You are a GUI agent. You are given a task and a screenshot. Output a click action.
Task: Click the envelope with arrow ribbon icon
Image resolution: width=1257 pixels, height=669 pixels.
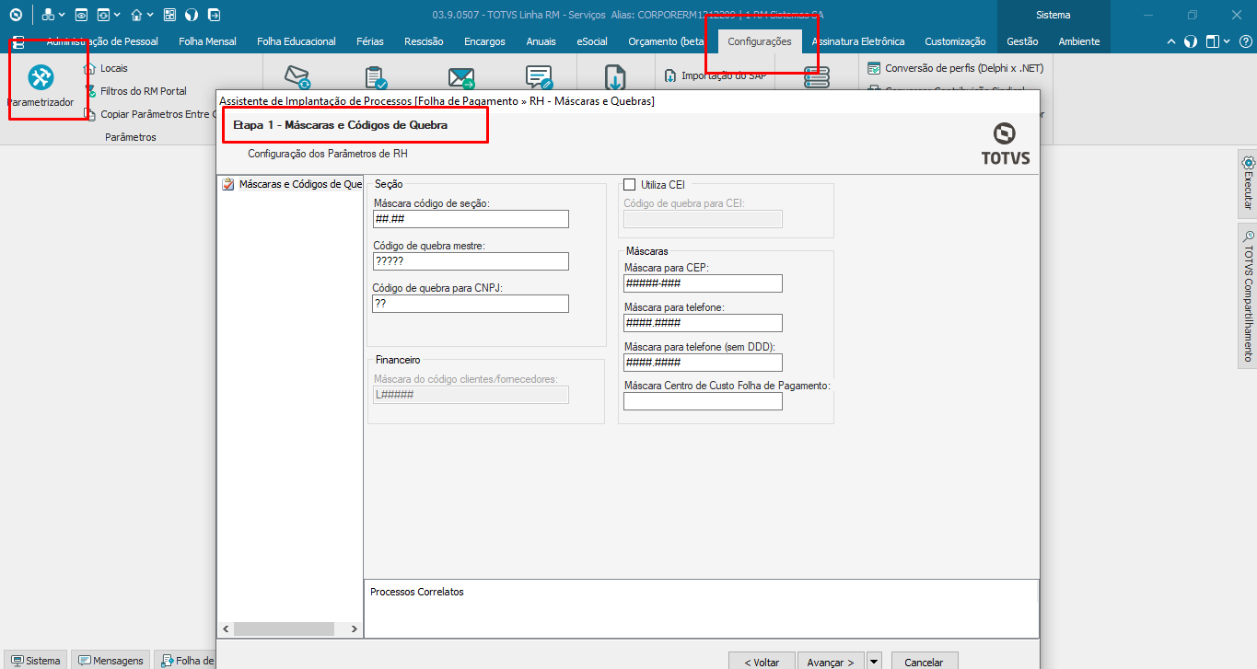click(460, 77)
